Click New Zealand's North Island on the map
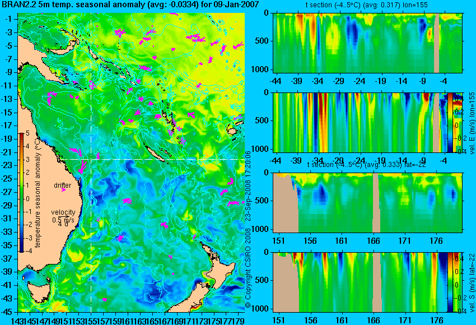Image resolution: width=476 pixels, height=325 pixels. (221, 271)
